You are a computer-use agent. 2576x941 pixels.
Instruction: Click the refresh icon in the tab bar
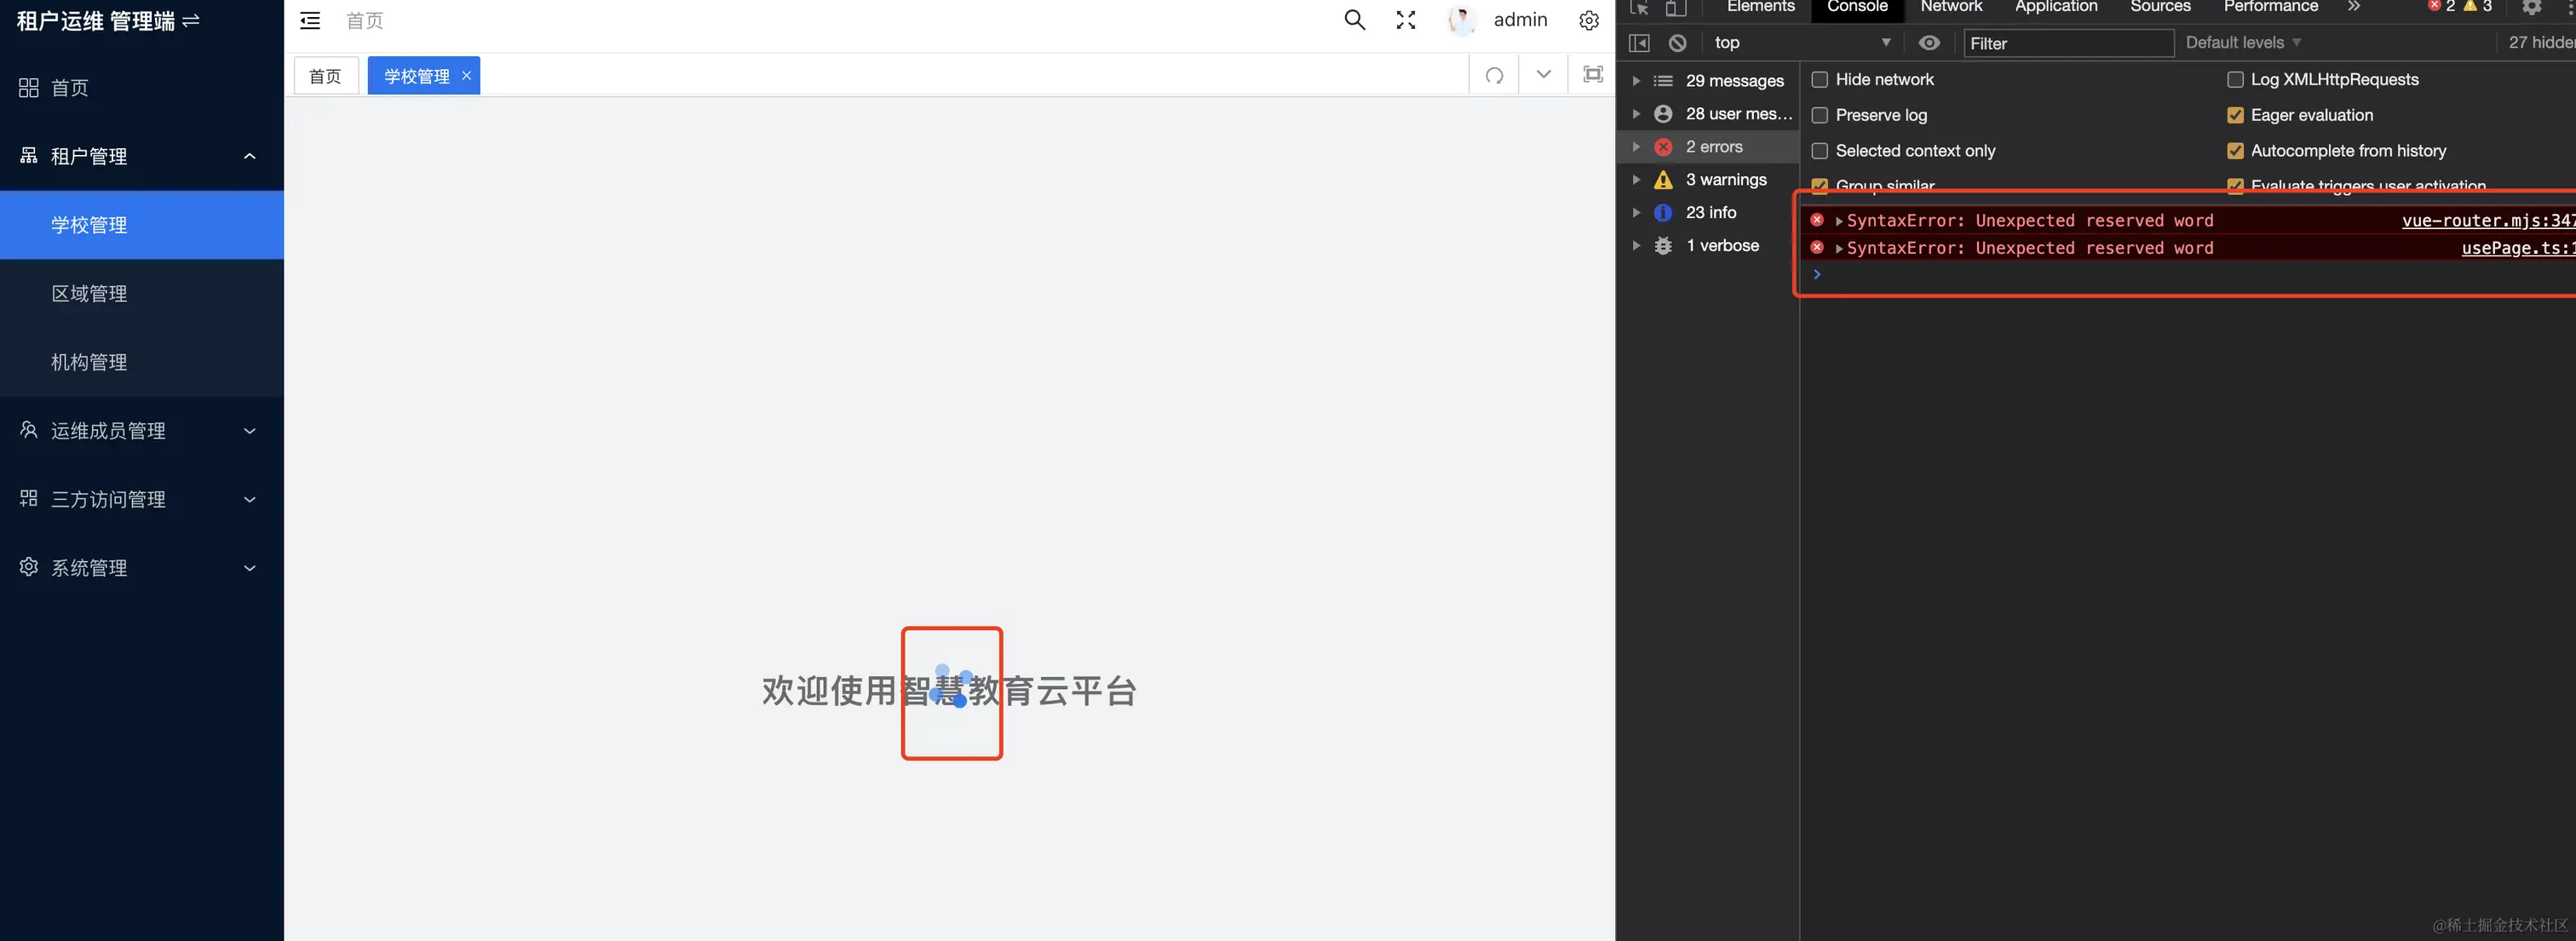(x=1494, y=75)
